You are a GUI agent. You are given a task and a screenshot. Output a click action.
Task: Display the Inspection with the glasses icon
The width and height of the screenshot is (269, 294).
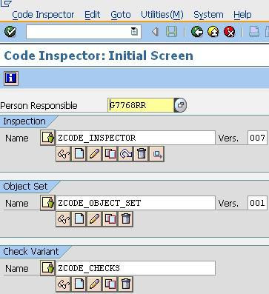64,154
